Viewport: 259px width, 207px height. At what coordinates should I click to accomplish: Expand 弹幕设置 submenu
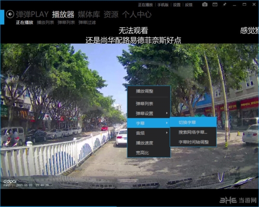[x=149, y=114]
